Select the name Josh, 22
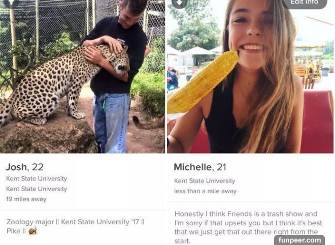 point(24,167)
